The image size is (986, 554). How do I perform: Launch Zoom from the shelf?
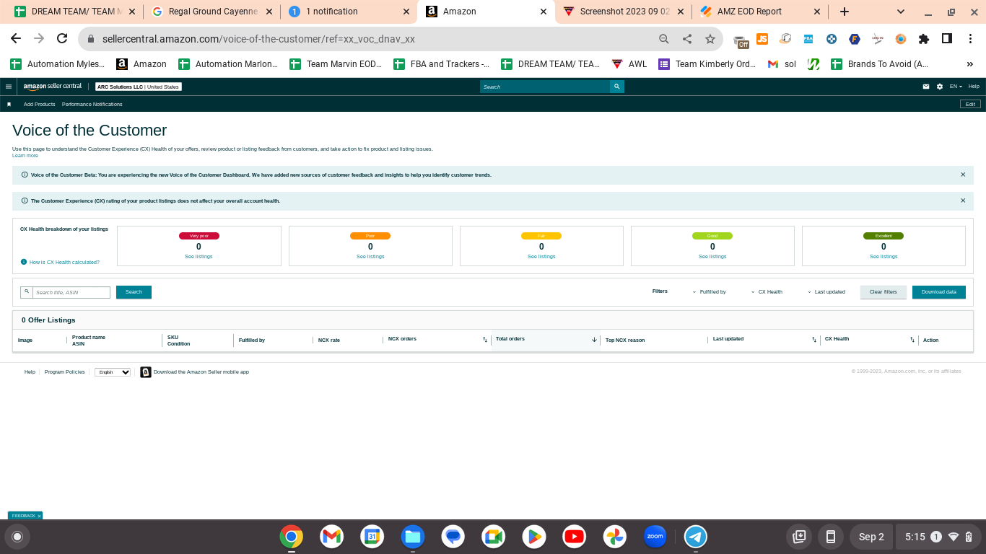click(x=655, y=536)
